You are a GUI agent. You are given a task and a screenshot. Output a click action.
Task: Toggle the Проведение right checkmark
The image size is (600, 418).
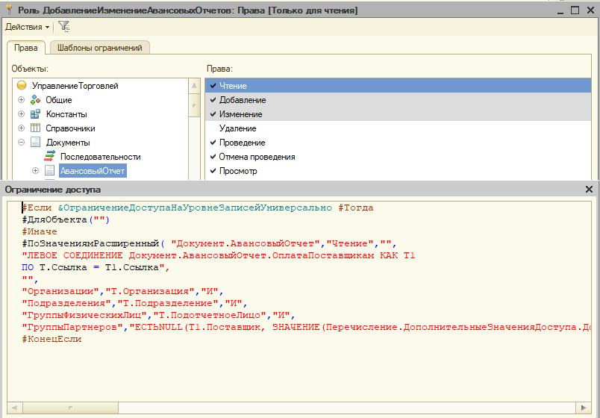(x=213, y=143)
